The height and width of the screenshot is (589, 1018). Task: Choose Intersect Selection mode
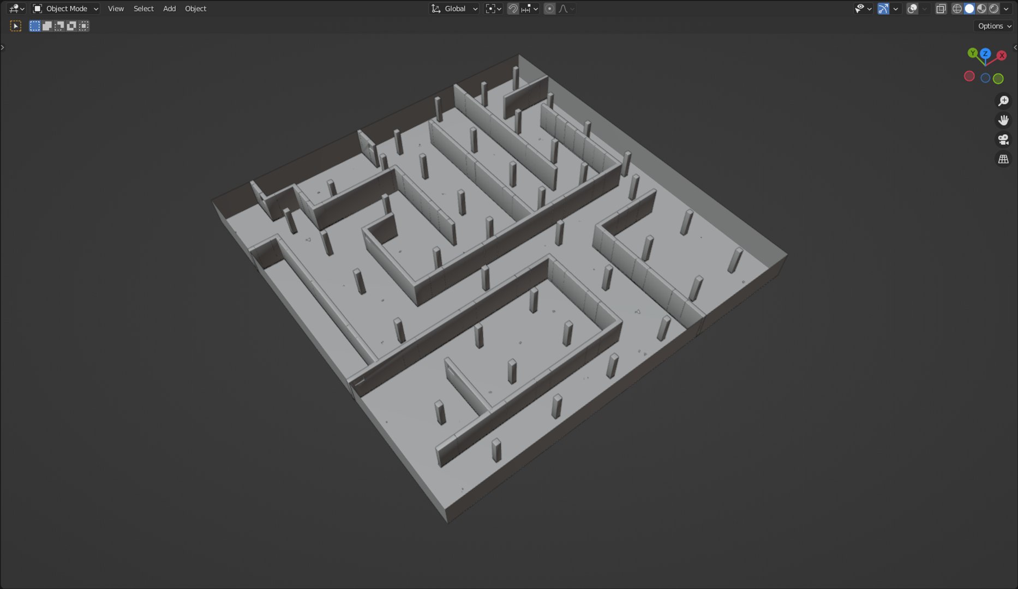pyautogui.click(x=83, y=26)
